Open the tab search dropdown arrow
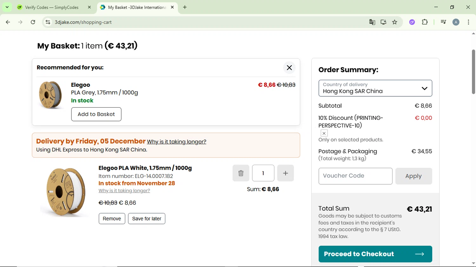 [x=7, y=7]
